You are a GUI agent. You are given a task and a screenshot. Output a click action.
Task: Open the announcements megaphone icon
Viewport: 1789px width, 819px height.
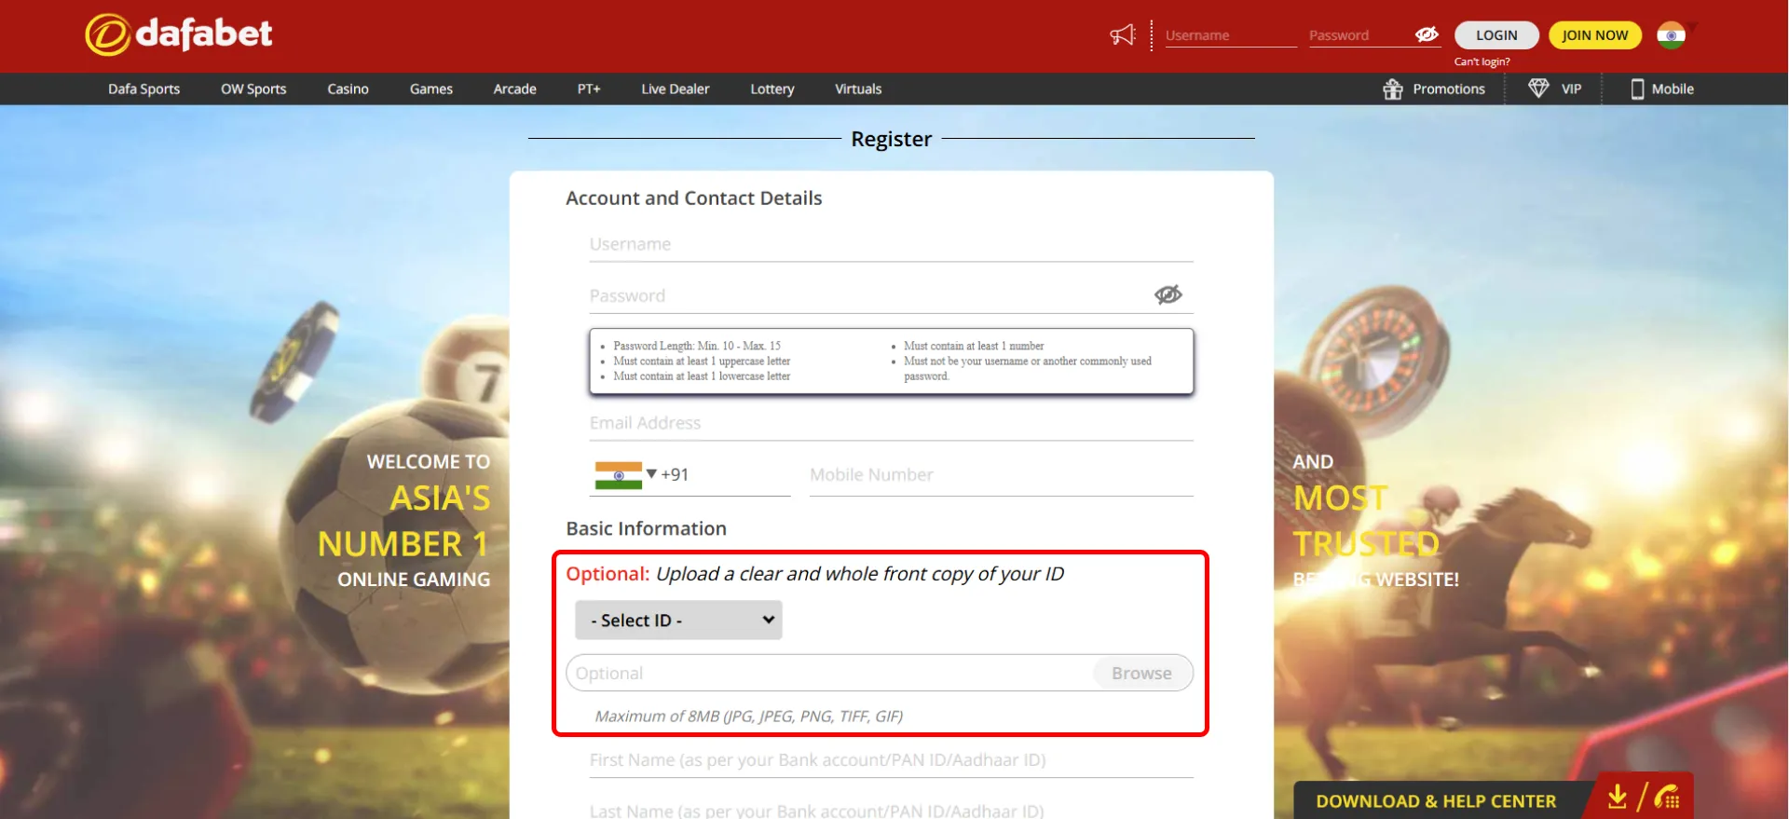(1123, 35)
